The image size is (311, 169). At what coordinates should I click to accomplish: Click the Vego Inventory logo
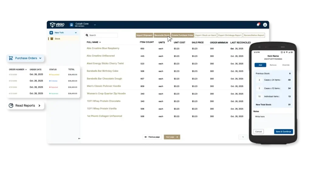pos(57,25)
